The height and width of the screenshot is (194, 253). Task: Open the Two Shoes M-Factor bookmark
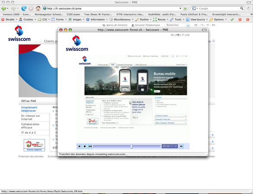click(x=98, y=14)
